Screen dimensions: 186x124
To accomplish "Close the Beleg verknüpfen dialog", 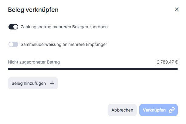I will click(177, 9).
